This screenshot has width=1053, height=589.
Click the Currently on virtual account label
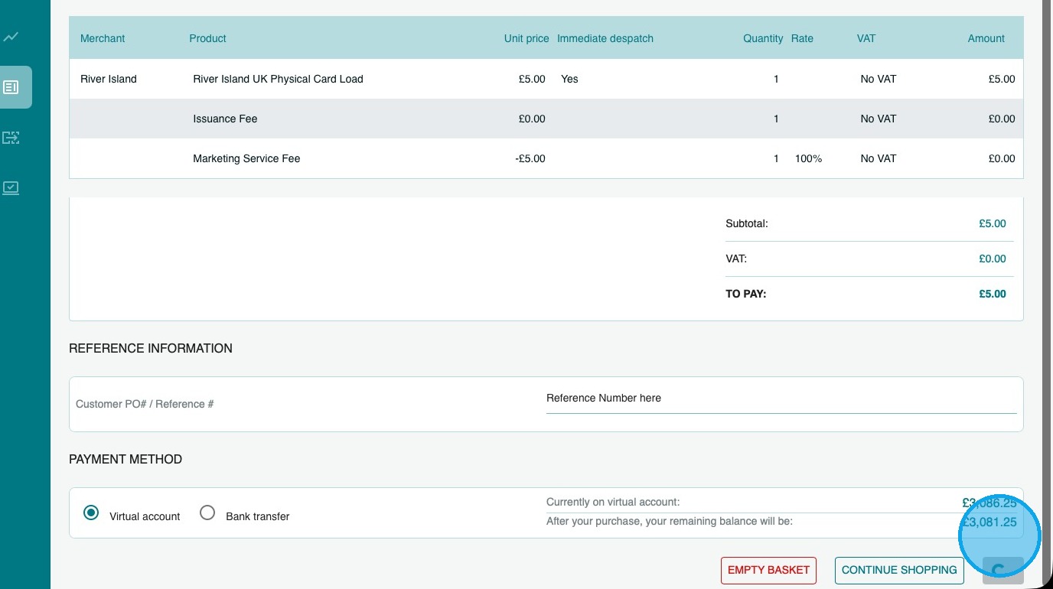tap(613, 503)
